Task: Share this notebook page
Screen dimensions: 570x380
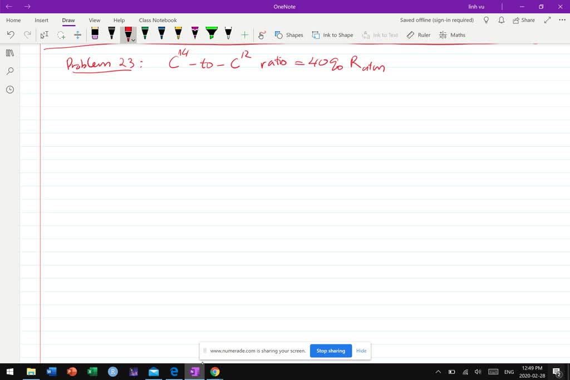Action: (524, 20)
